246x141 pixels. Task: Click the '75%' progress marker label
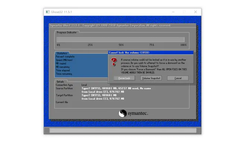(x=152, y=45)
